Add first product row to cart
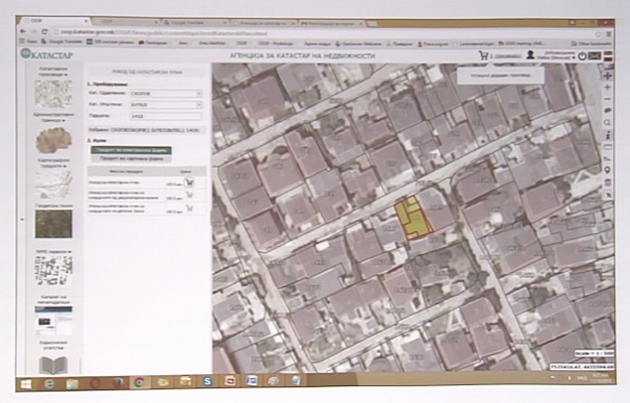 tap(189, 183)
